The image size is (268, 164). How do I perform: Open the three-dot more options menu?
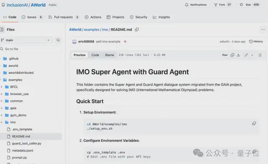(263, 30)
